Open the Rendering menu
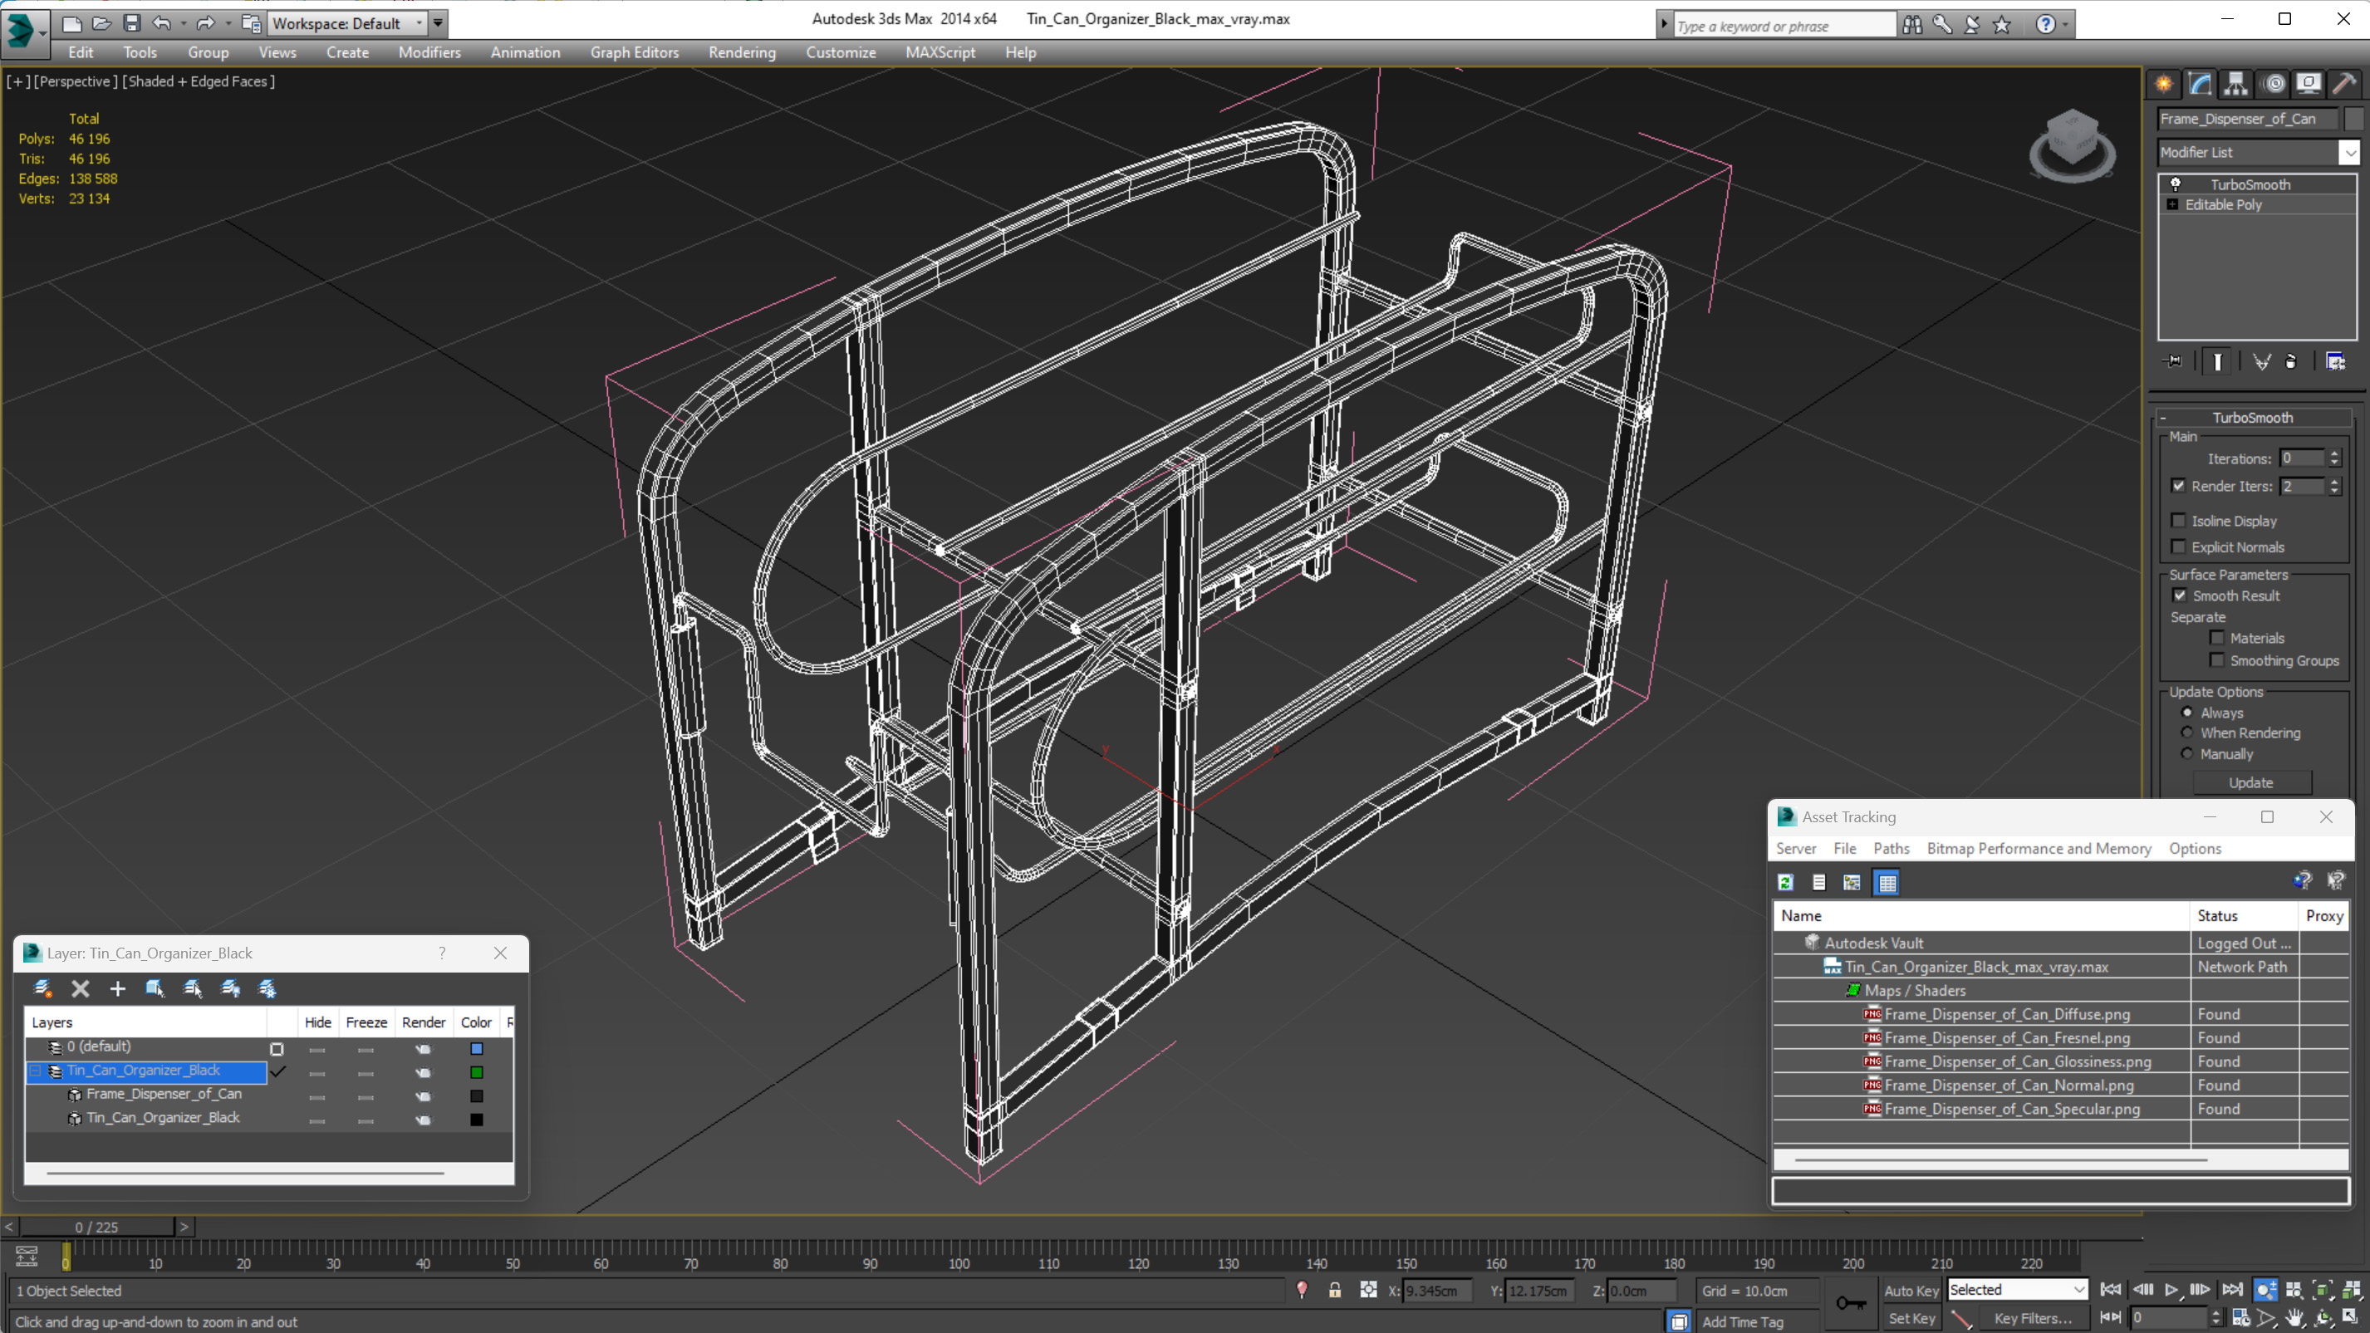 (x=739, y=51)
